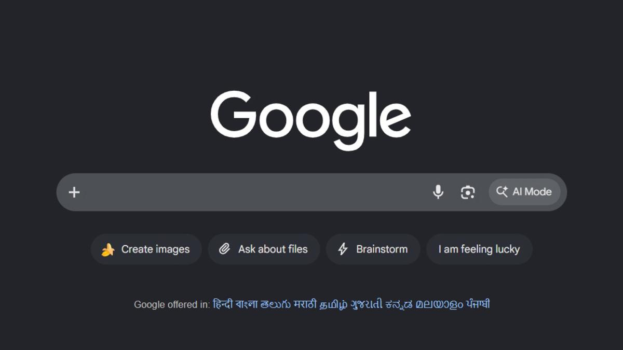Viewport: 623px width, 350px height.
Task: Click the plus icon in search bar
Action: click(74, 192)
